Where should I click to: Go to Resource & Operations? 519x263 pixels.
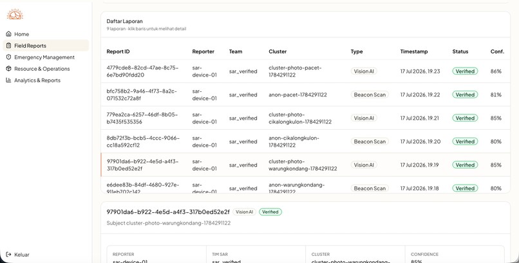point(46,69)
